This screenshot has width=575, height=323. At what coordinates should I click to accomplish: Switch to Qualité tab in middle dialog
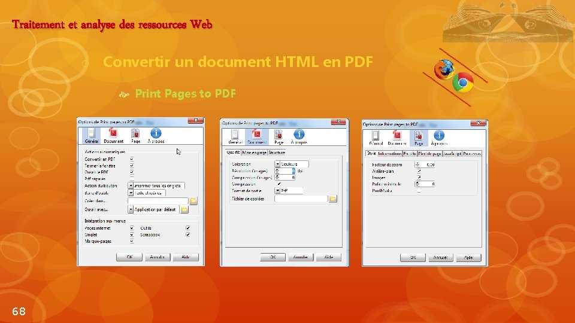pyautogui.click(x=233, y=153)
